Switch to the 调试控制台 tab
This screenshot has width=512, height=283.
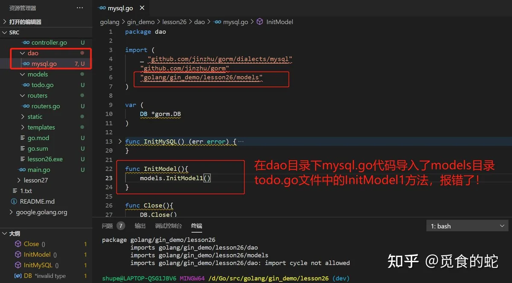coord(169,226)
